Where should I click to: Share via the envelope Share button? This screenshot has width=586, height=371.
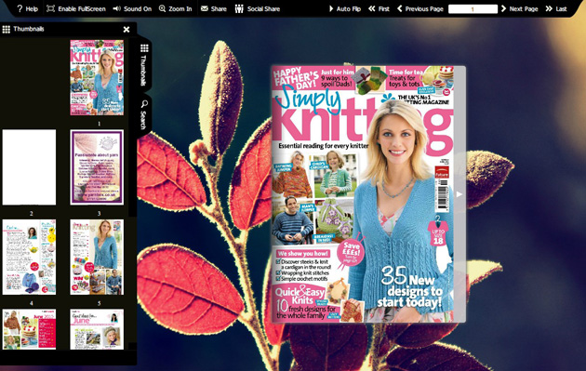[x=213, y=8]
